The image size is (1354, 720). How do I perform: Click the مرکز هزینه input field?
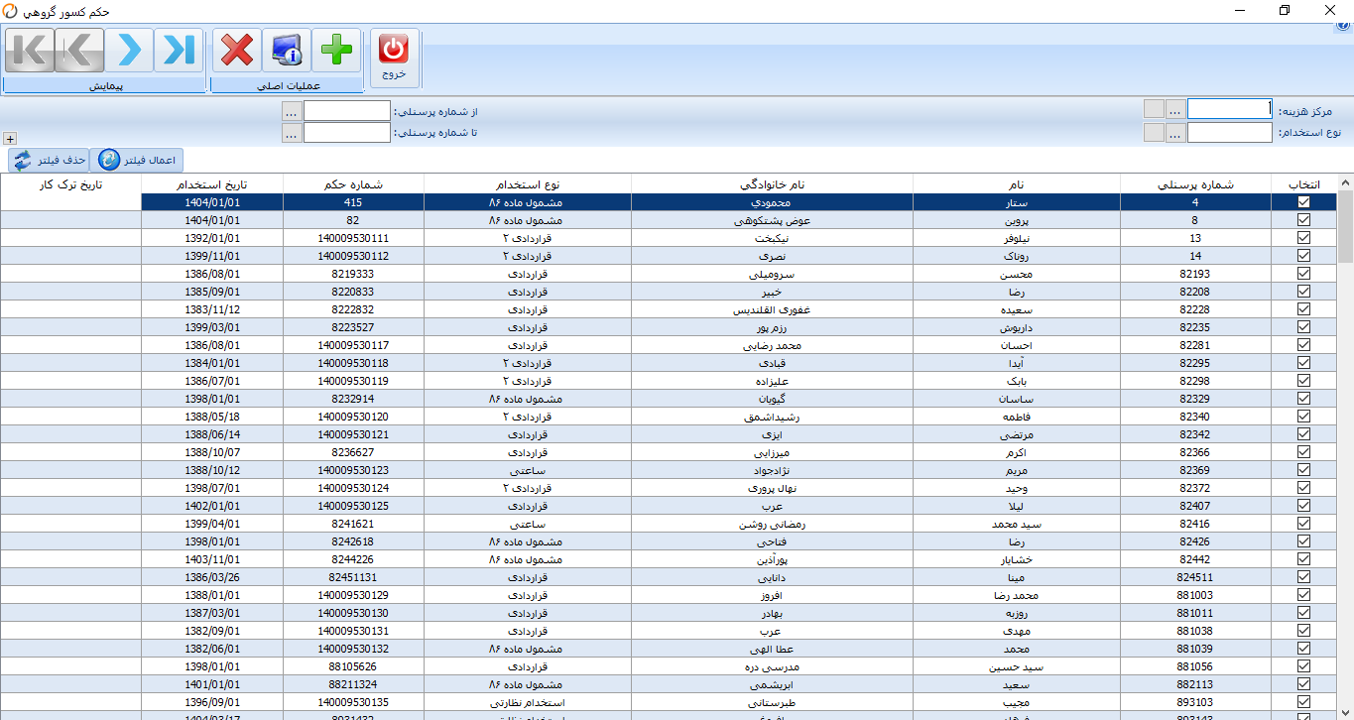click(1230, 109)
